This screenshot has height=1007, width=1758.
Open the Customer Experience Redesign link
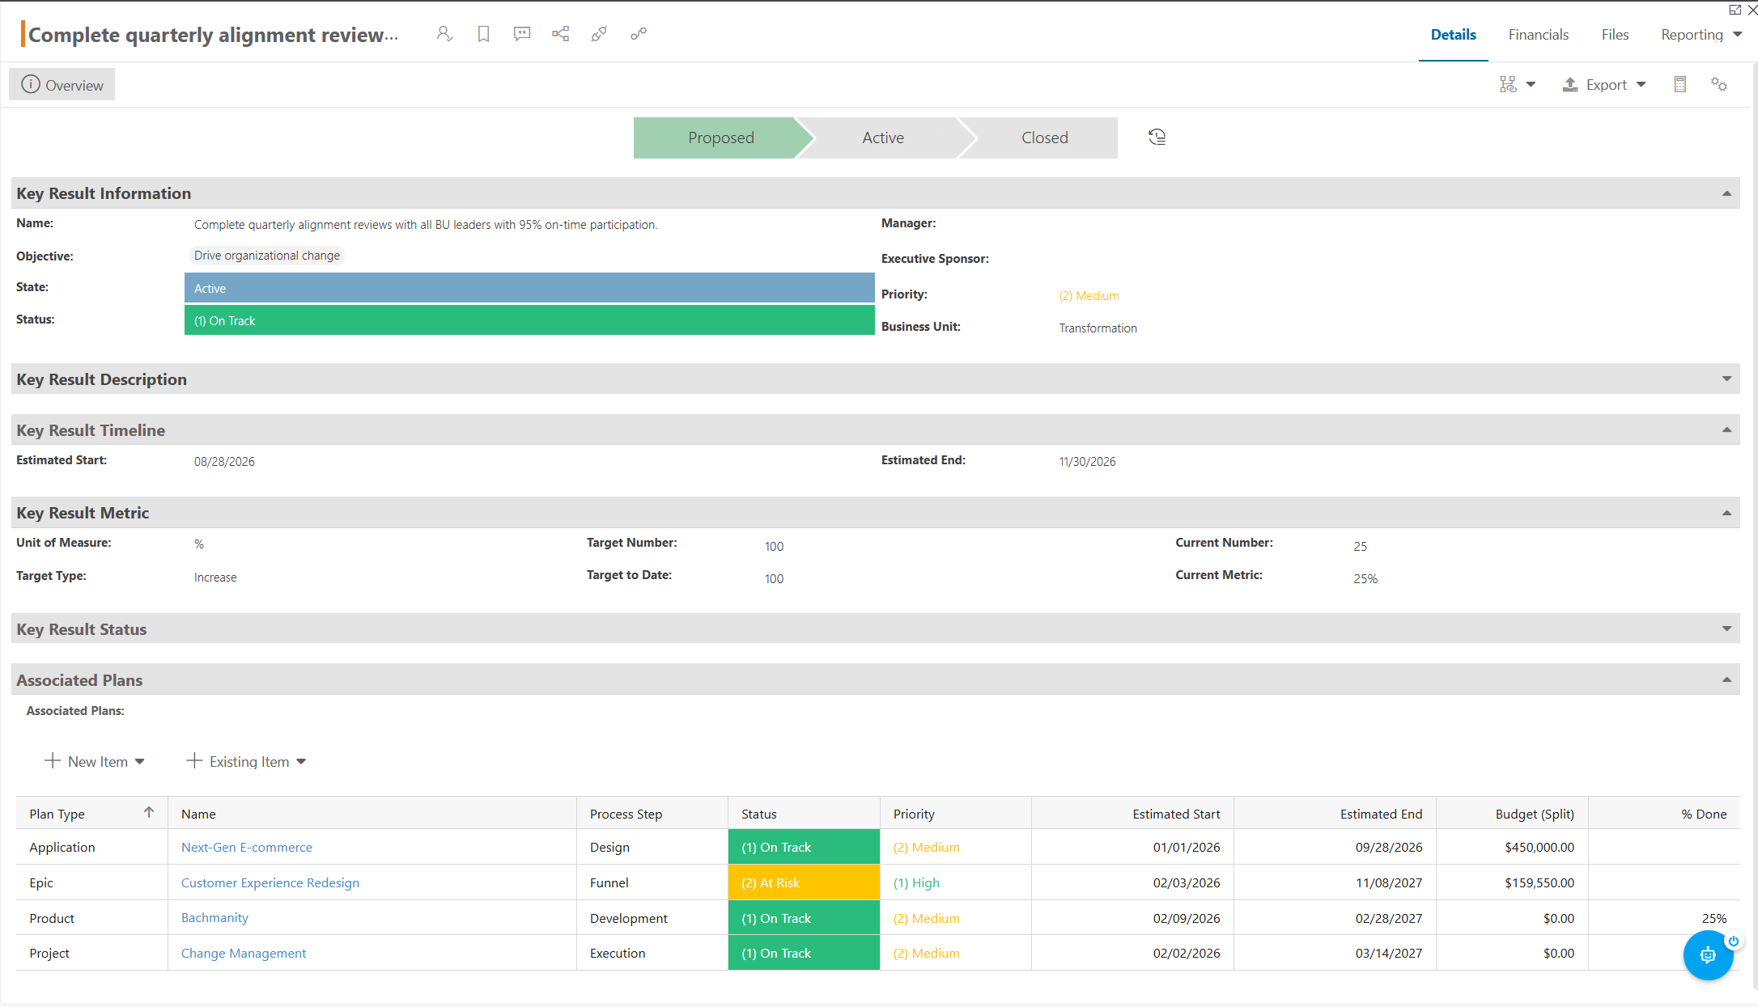[x=270, y=882]
